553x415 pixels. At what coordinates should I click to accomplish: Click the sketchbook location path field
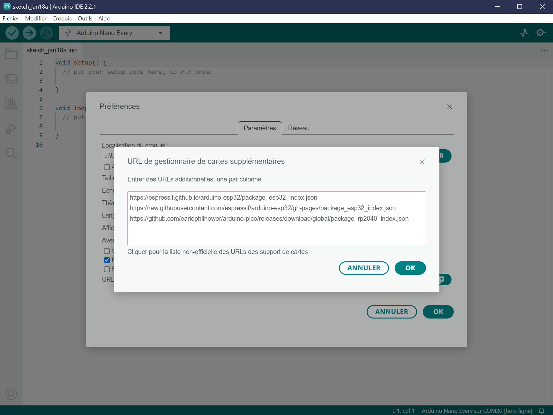click(x=108, y=156)
